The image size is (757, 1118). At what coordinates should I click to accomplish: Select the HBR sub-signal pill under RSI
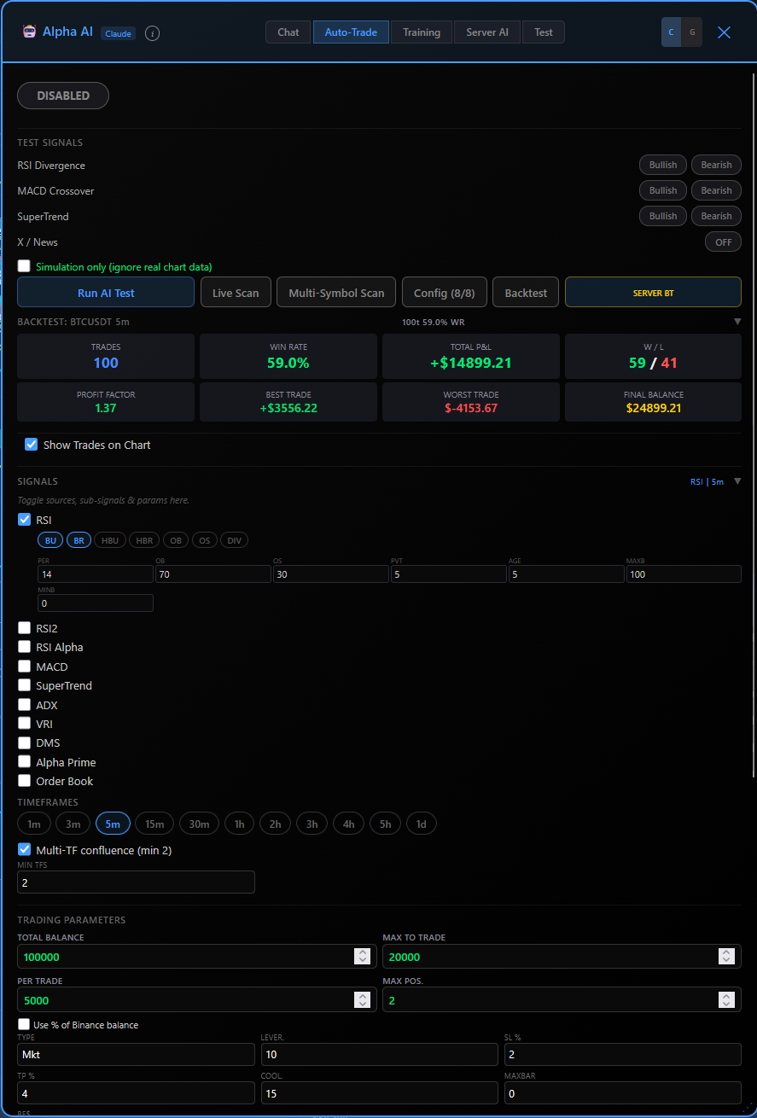click(x=143, y=539)
